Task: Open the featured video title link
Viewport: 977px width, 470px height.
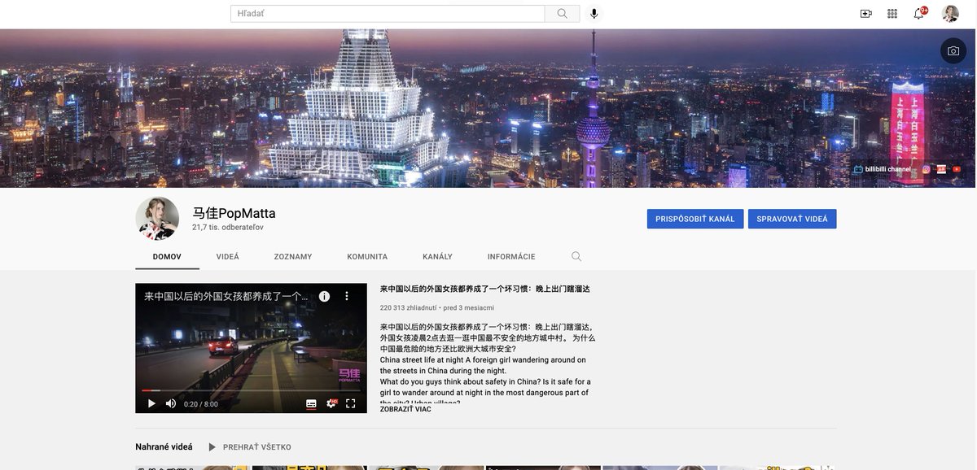Action: 485,289
